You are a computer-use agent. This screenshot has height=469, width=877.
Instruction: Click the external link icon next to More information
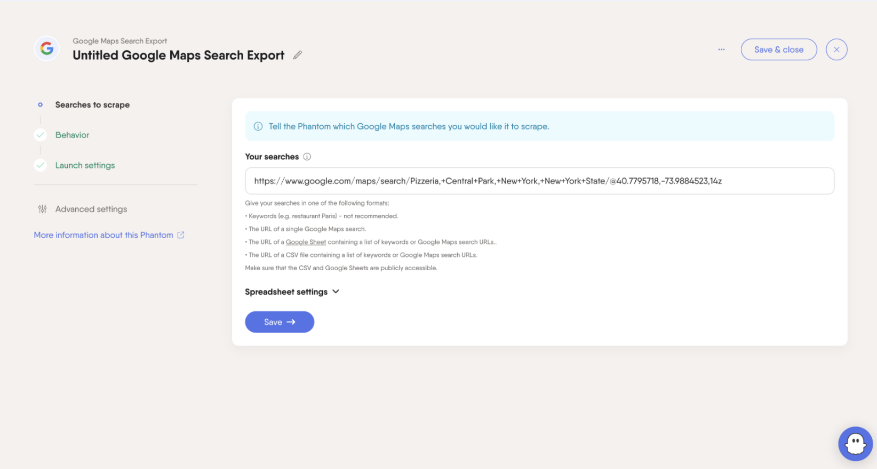pyautogui.click(x=181, y=235)
